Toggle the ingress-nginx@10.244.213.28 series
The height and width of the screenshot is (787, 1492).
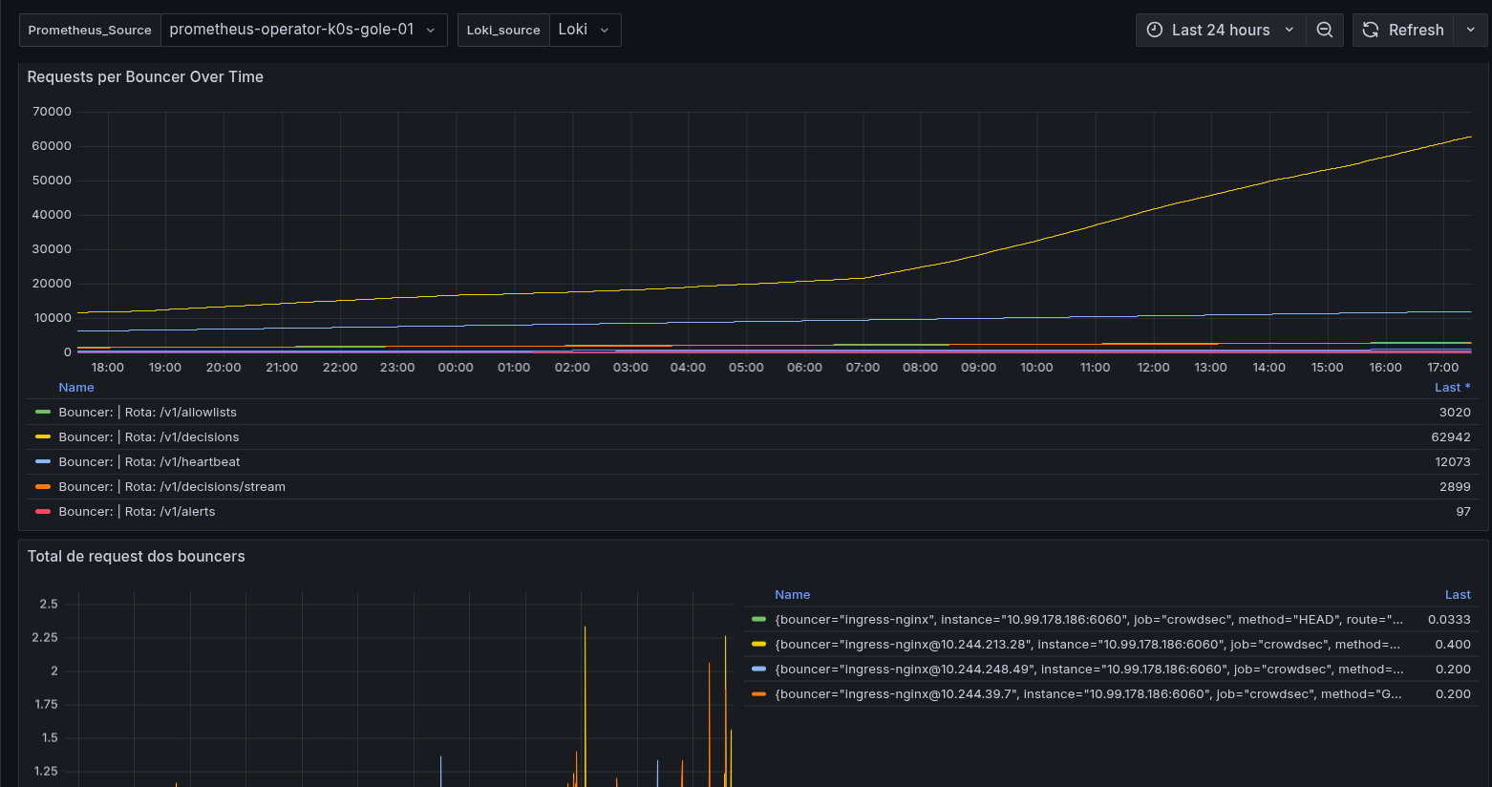1089,645
